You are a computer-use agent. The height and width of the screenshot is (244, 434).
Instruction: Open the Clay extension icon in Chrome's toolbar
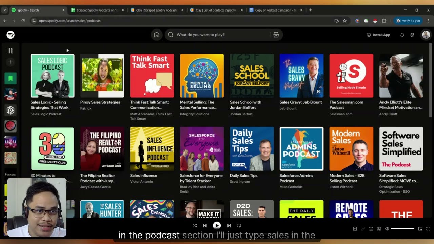tap(357, 21)
